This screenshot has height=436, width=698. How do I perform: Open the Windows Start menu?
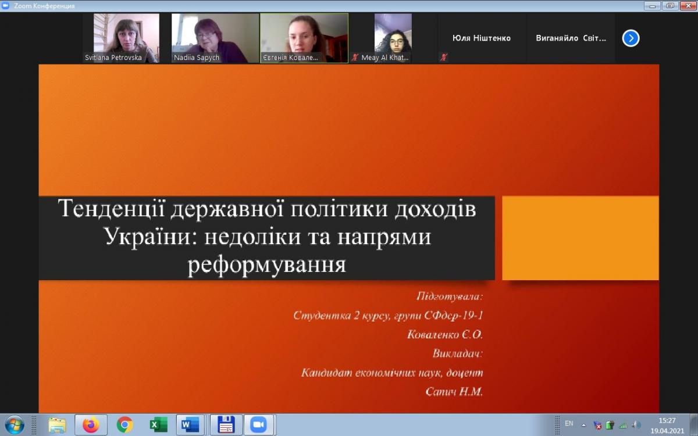coord(14,424)
